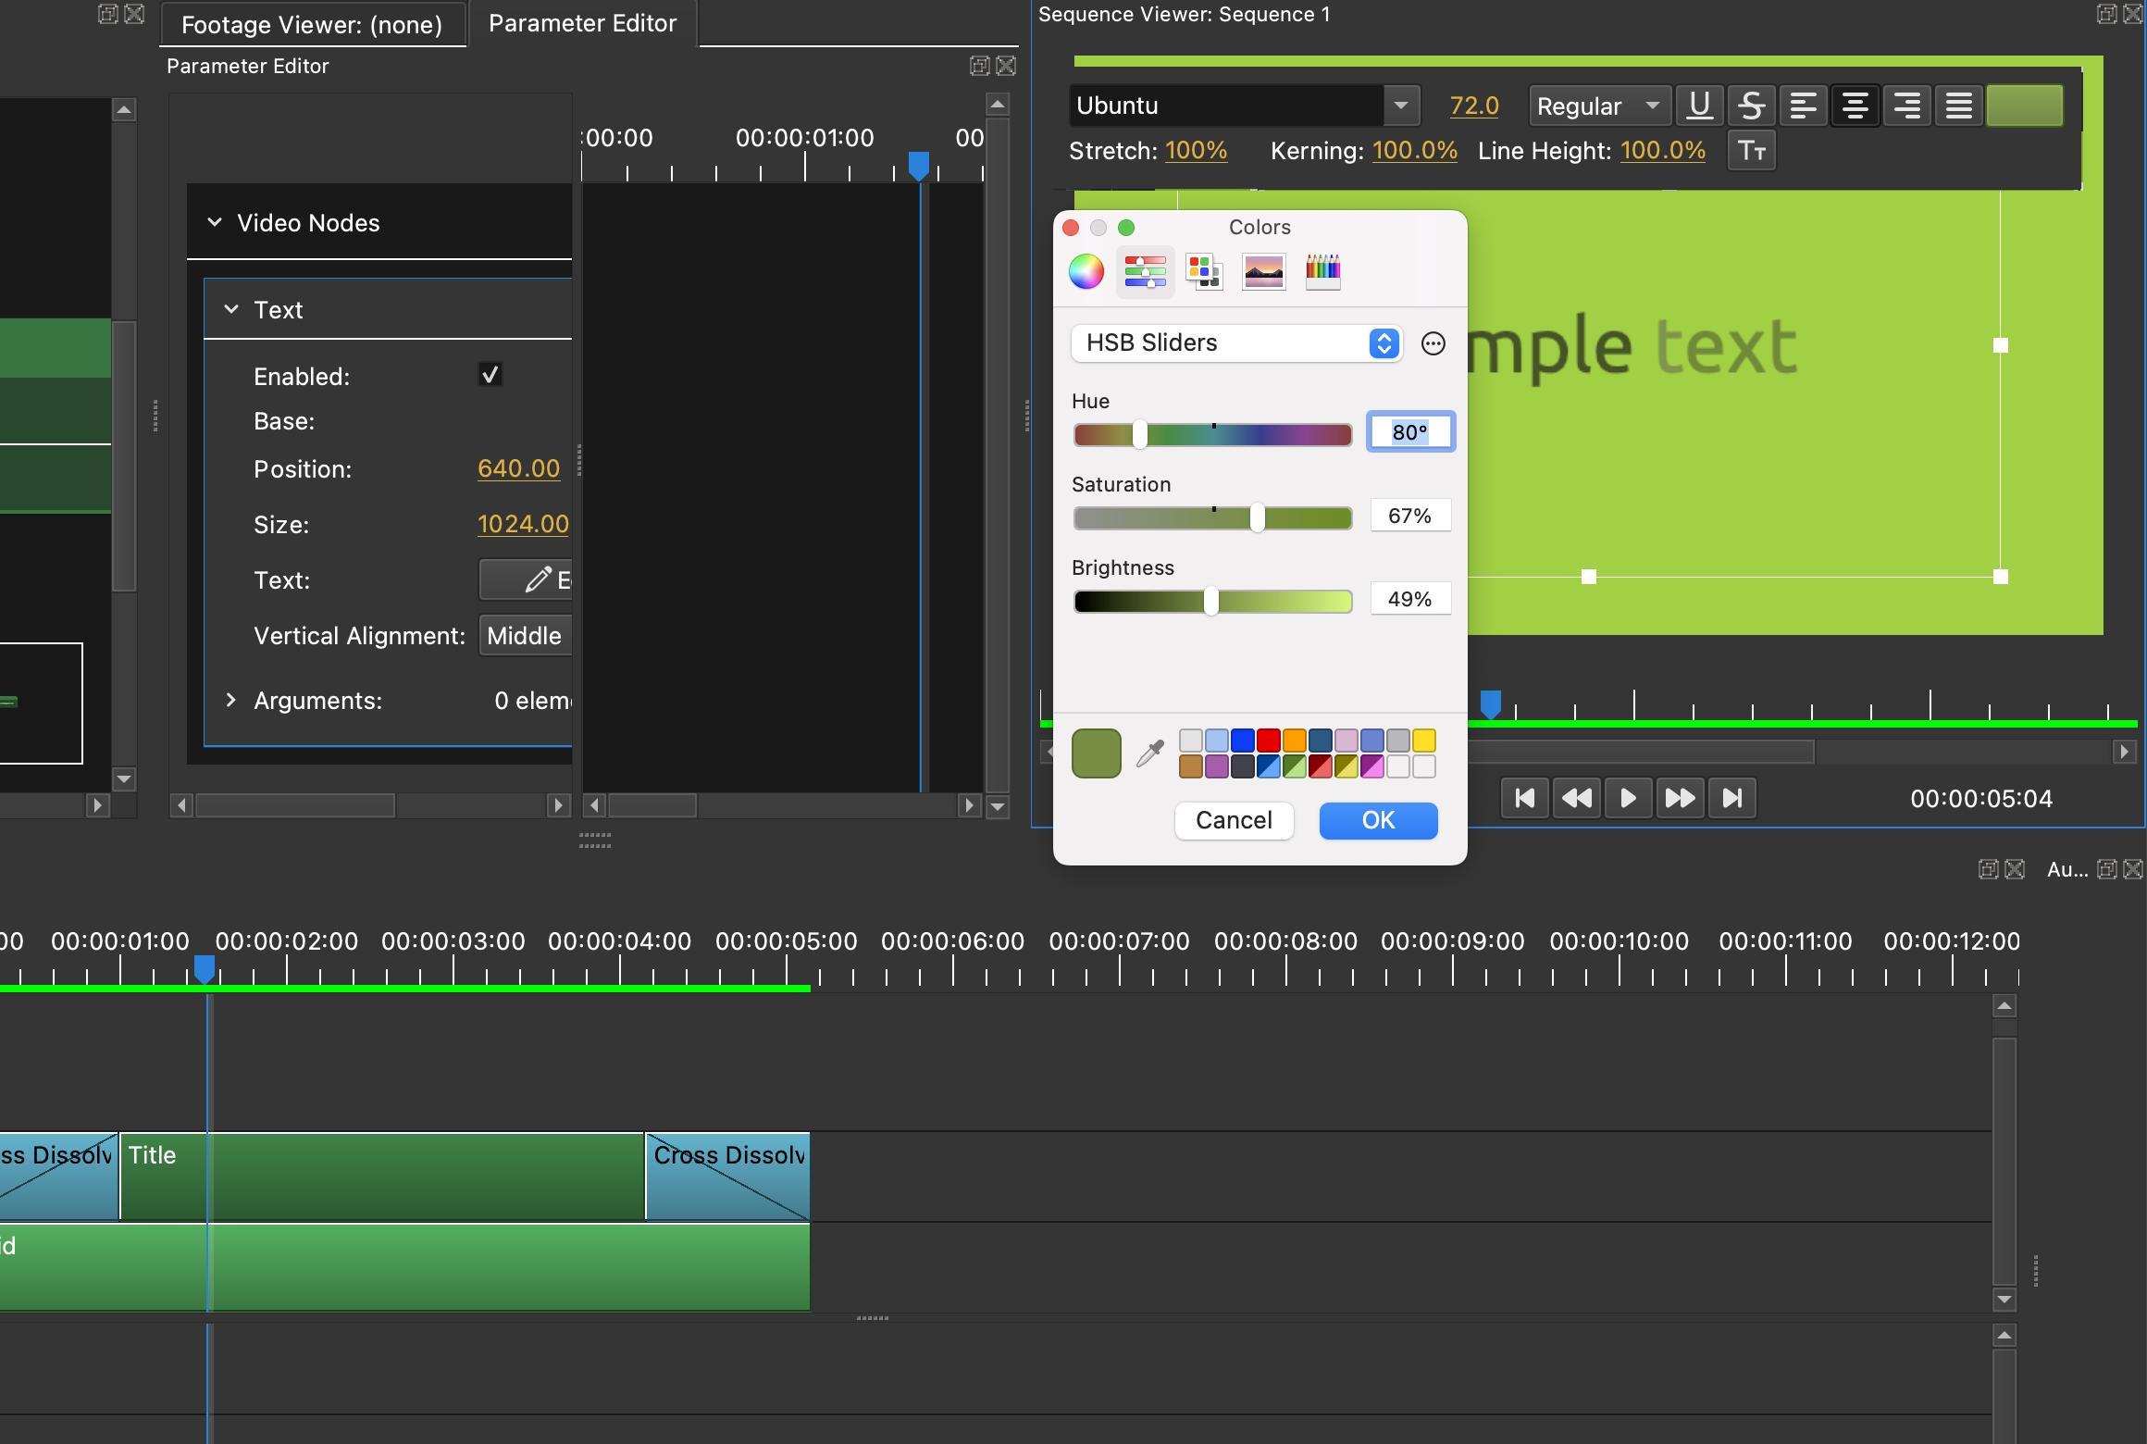Open the text editor via the pencil icon
Viewport: 2147px width, 1444px height.
tap(537, 579)
